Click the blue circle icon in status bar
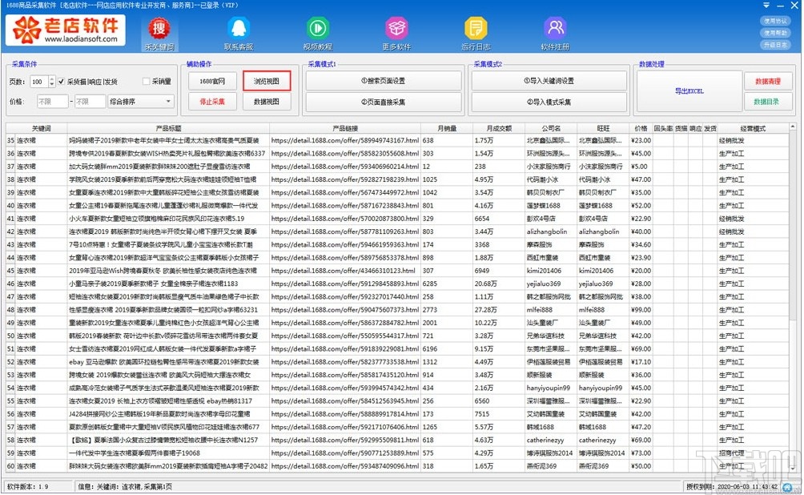 (x=786, y=487)
